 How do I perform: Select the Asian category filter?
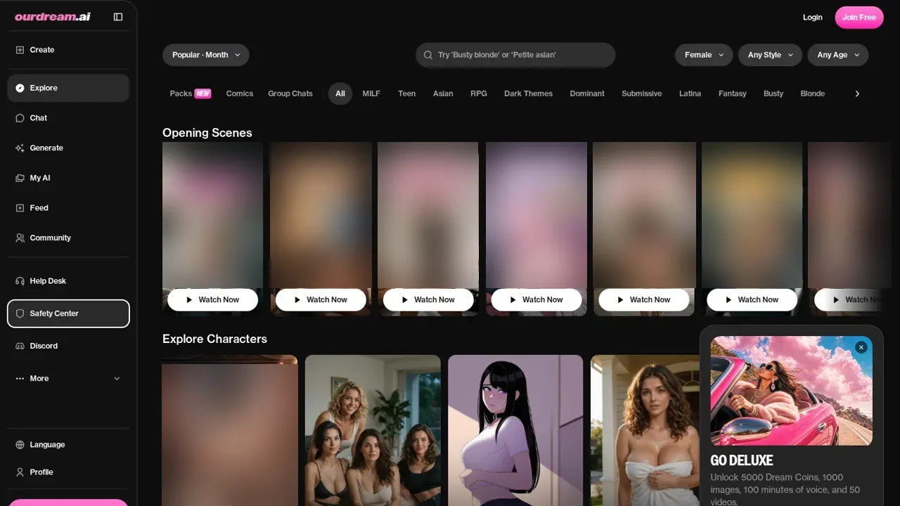coord(443,93)
